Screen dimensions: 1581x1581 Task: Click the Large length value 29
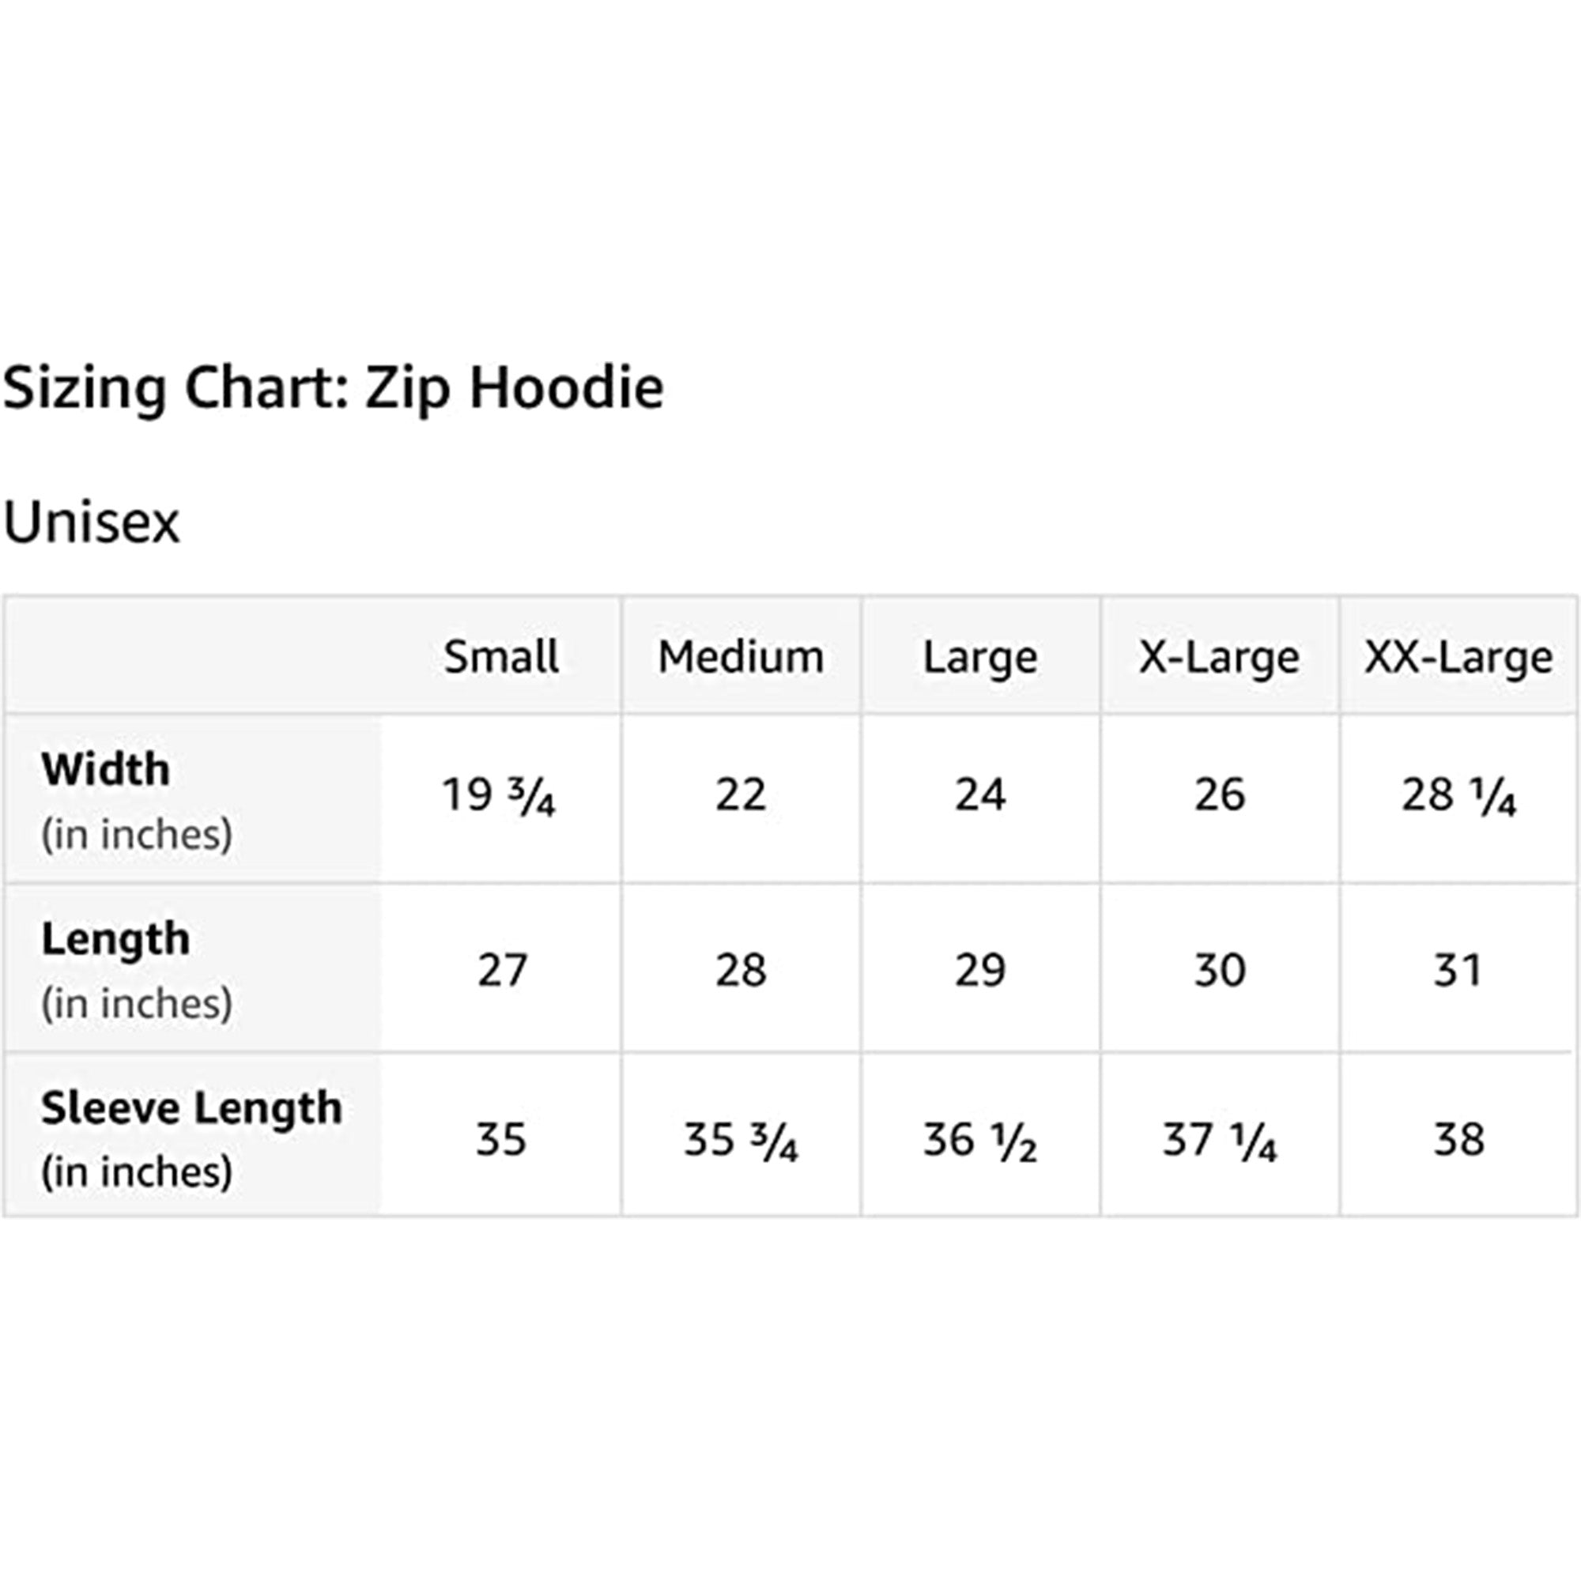pyautogui.click(x=979, y=971)
